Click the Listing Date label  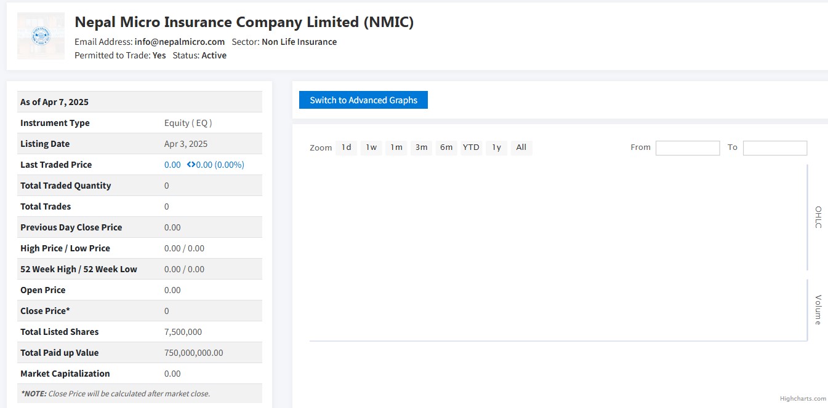point(45,144)
